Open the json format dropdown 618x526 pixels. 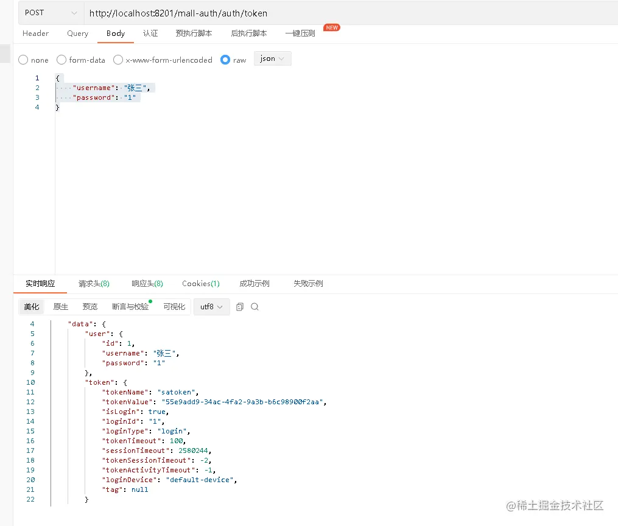point(272,58)
